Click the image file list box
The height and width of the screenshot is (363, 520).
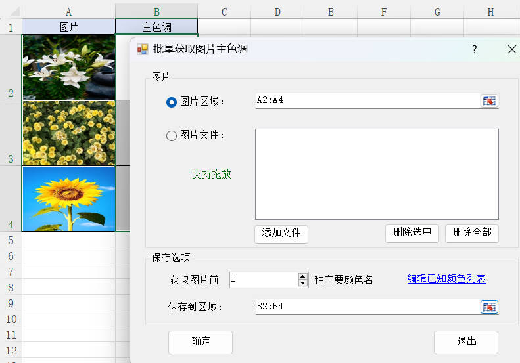(376, 173)
